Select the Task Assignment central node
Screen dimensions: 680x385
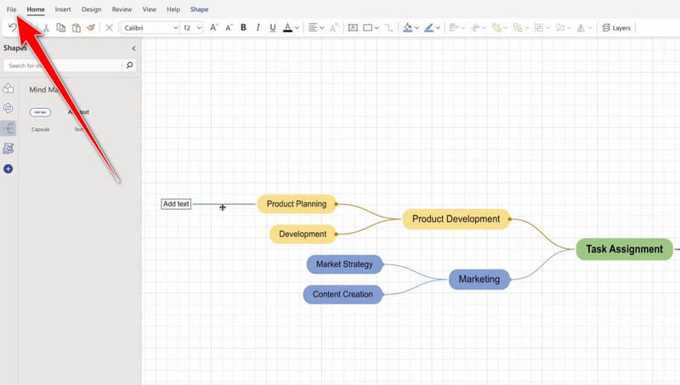[x=625, y=249]
